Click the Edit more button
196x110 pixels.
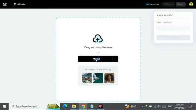coord(168,4)
